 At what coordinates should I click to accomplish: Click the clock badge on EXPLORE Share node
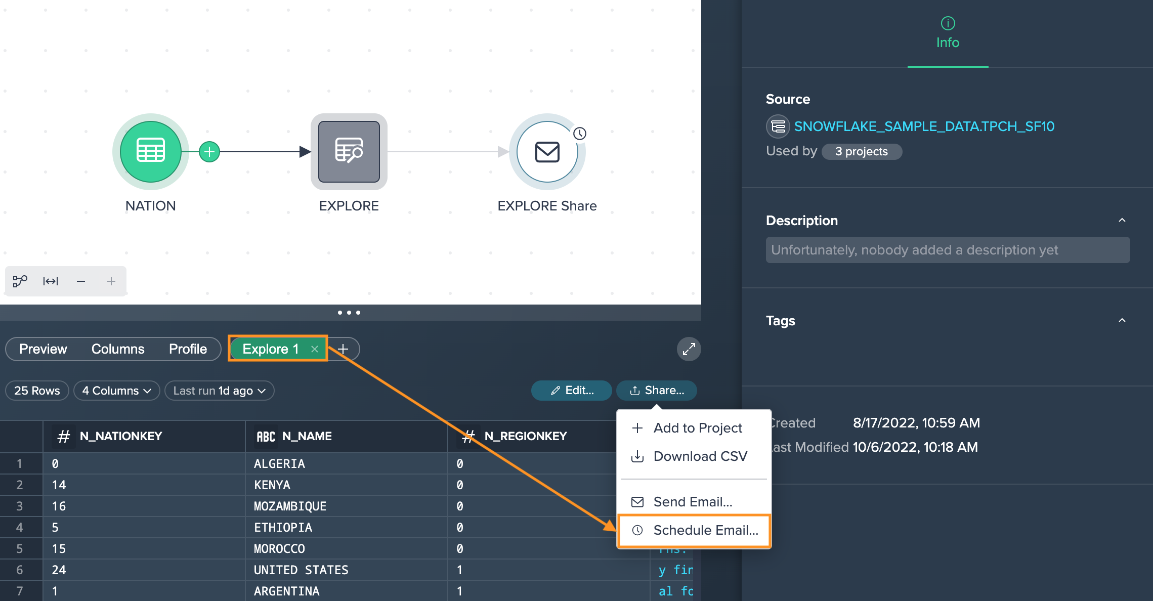(x=580, y=134)
